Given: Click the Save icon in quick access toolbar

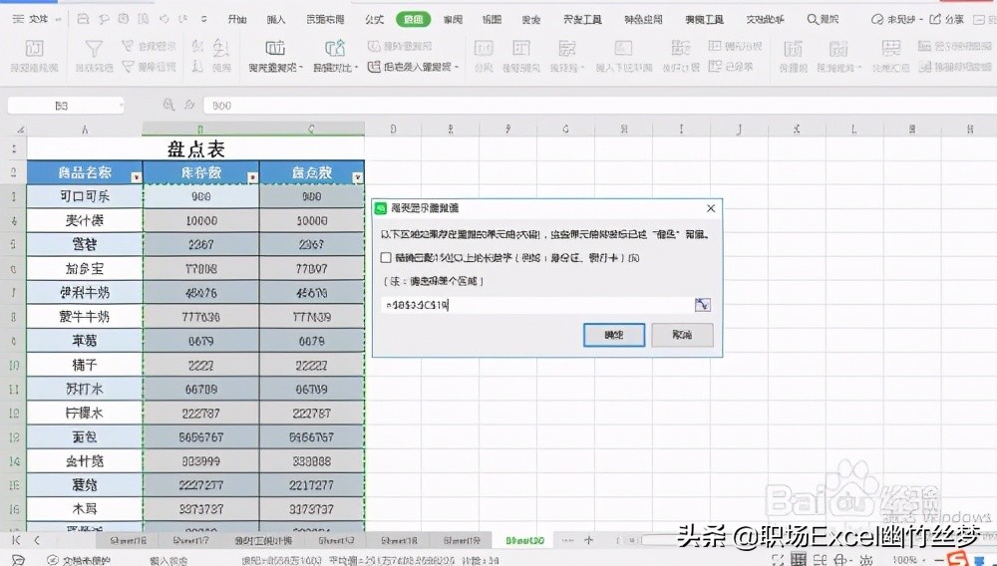Looking at the screenshot, I should click(83, 20).
